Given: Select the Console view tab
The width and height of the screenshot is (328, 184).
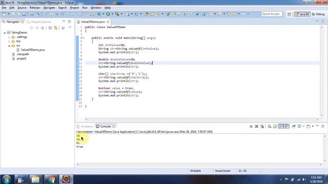Looking at the screenshot, I should [106, 126].
